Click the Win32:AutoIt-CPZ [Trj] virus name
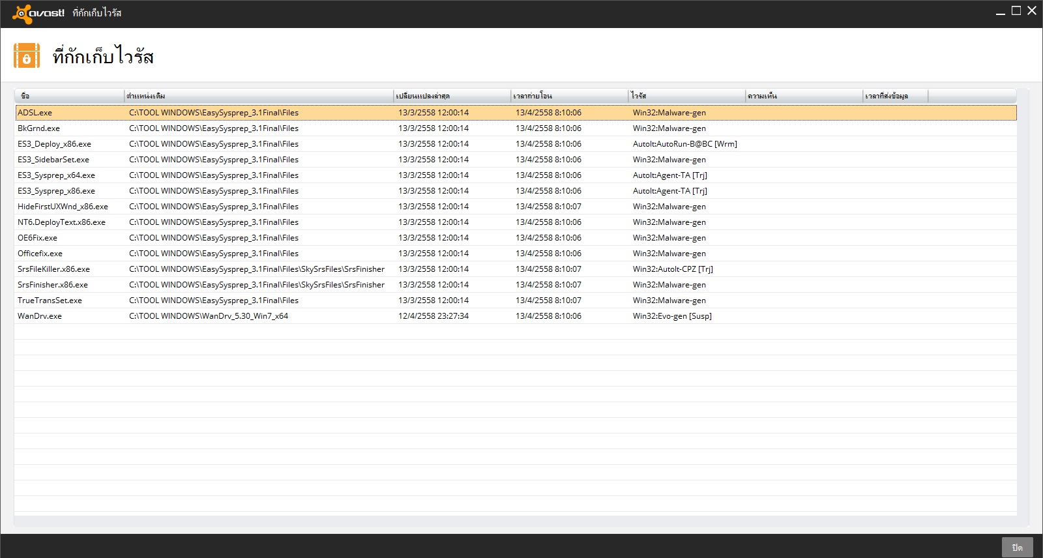The height and width of the screenshot is (558, 1043). point(673,269)
